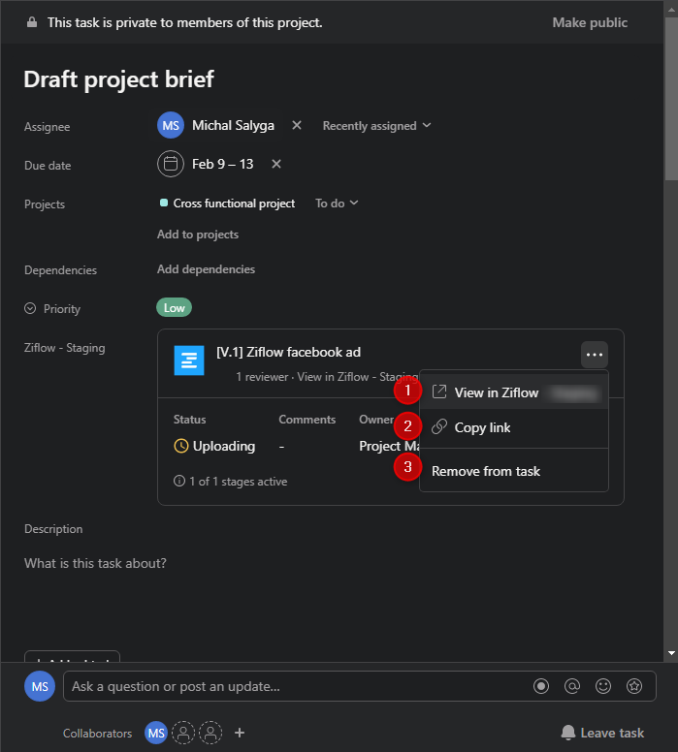
Task: Click the Ziflow proof logo thumbnail
Action: point(189,360)
